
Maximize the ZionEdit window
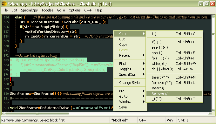tap(207, 4)
